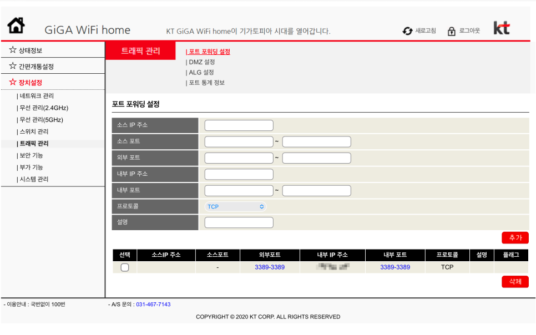536x335 pixels.
Task: Click the logout padlock icon
Action: pos(451,32)
